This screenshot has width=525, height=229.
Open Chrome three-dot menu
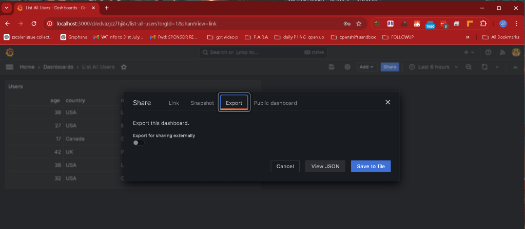pyautogui.click(x=516, y=24)
